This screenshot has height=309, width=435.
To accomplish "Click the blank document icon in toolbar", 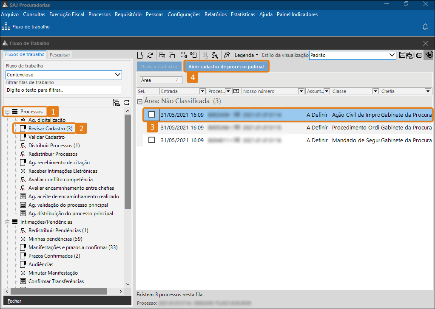I will (x=140, y=55).
